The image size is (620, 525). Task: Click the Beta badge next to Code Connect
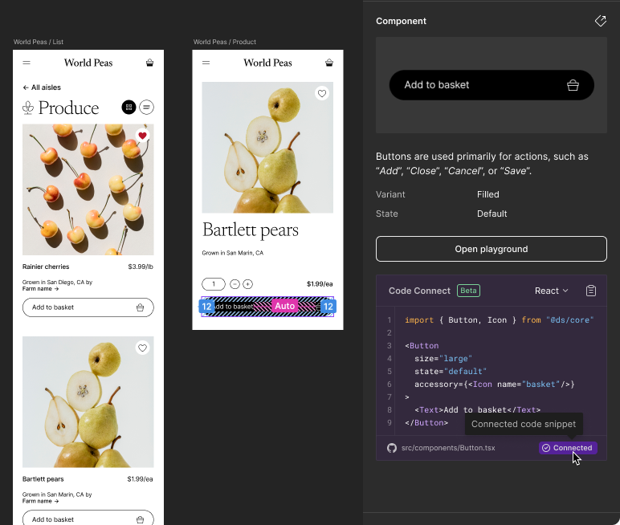point(468,291)
